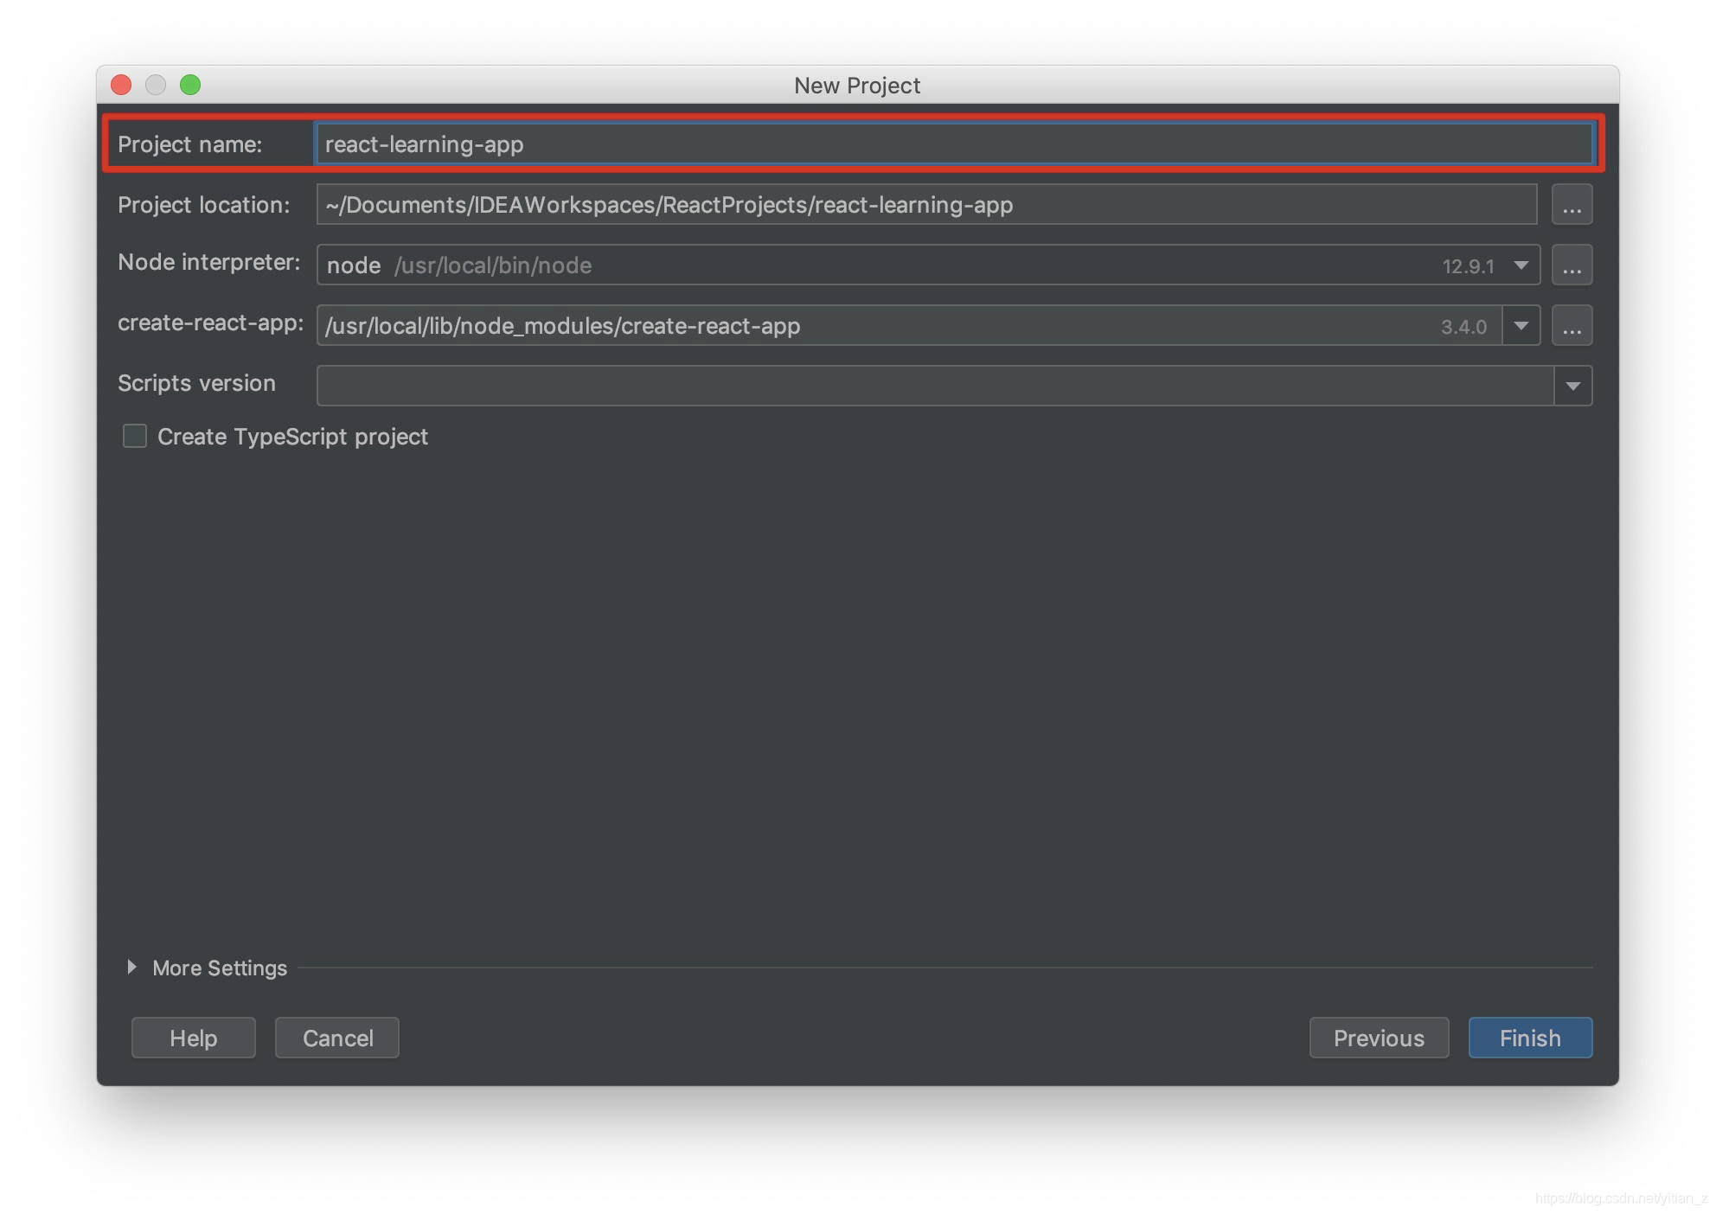Click the Scripts version dropdown arrow
1716x1214 pixels.
1572,385
